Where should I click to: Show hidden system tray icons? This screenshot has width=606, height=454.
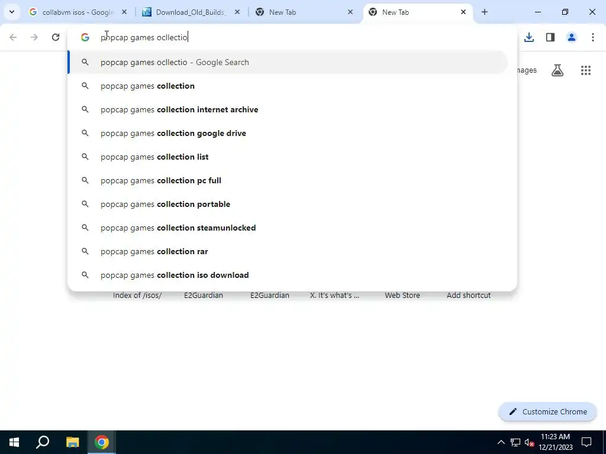pos(501,442)
